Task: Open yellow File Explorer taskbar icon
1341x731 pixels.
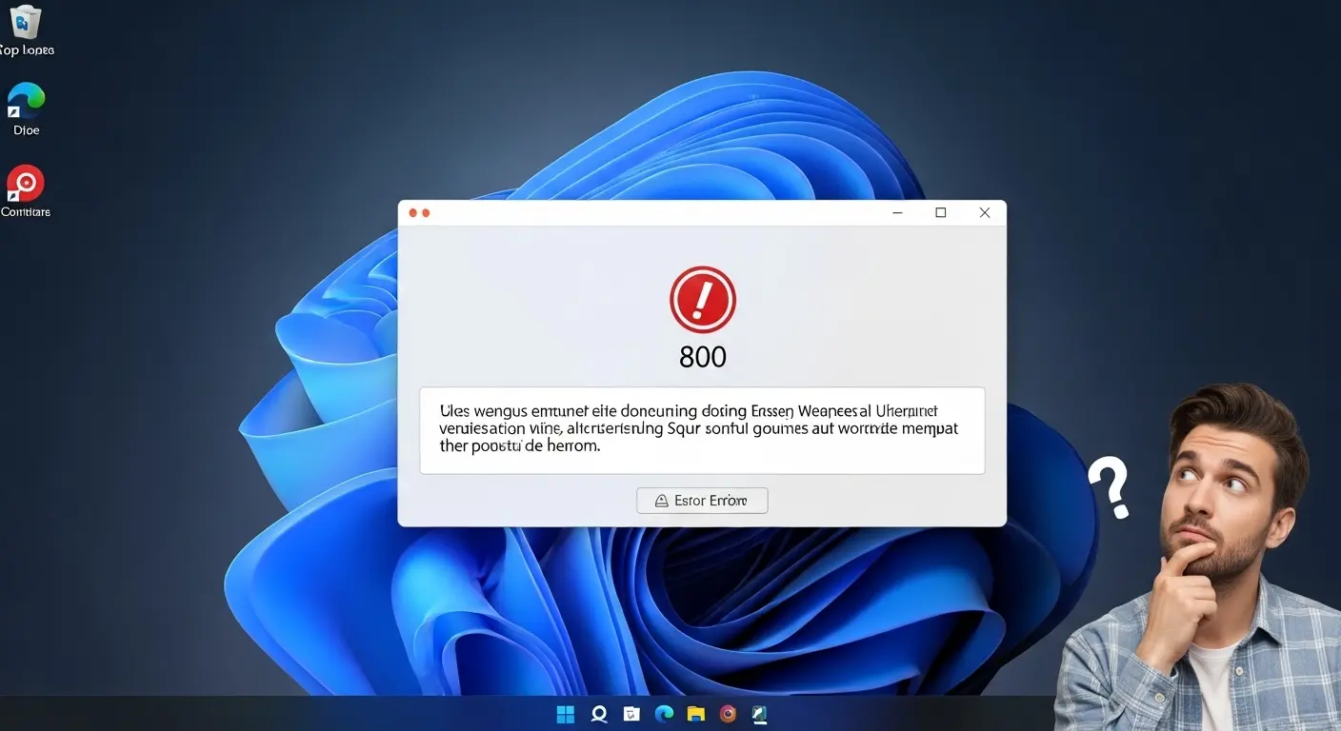Action: coord(695,714)
